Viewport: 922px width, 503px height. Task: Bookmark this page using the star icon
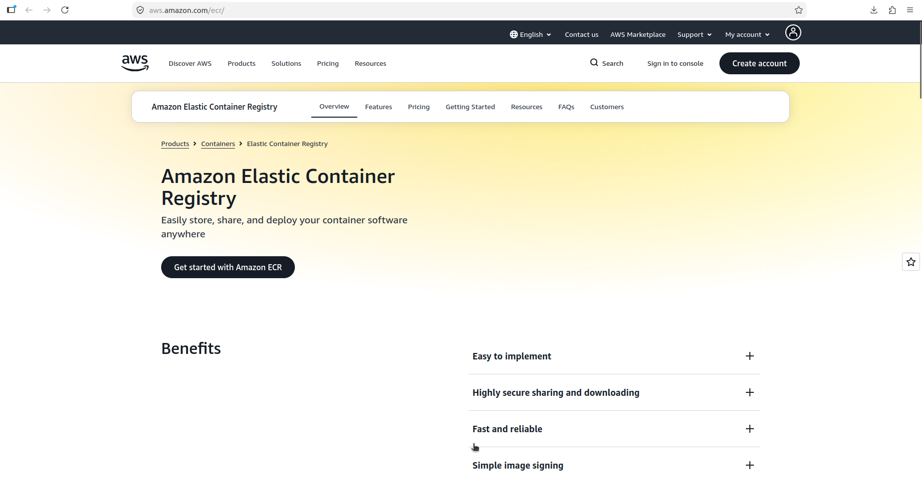coord(798,10)
